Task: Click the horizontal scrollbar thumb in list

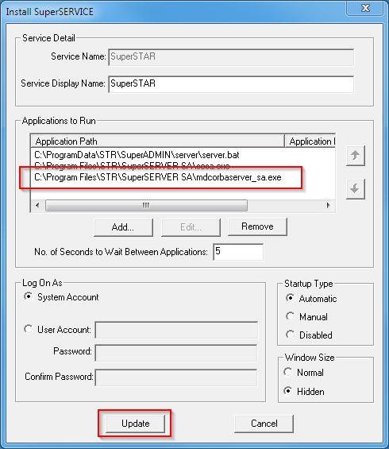Action: point(146,205)
